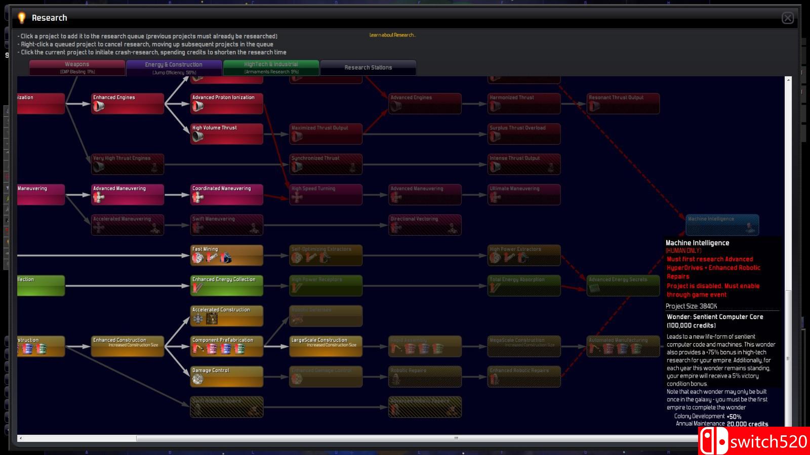This screenshot has width=810, height=455.
Task: Click the horizontal scrollbar thumb
Action: (456, 438)
